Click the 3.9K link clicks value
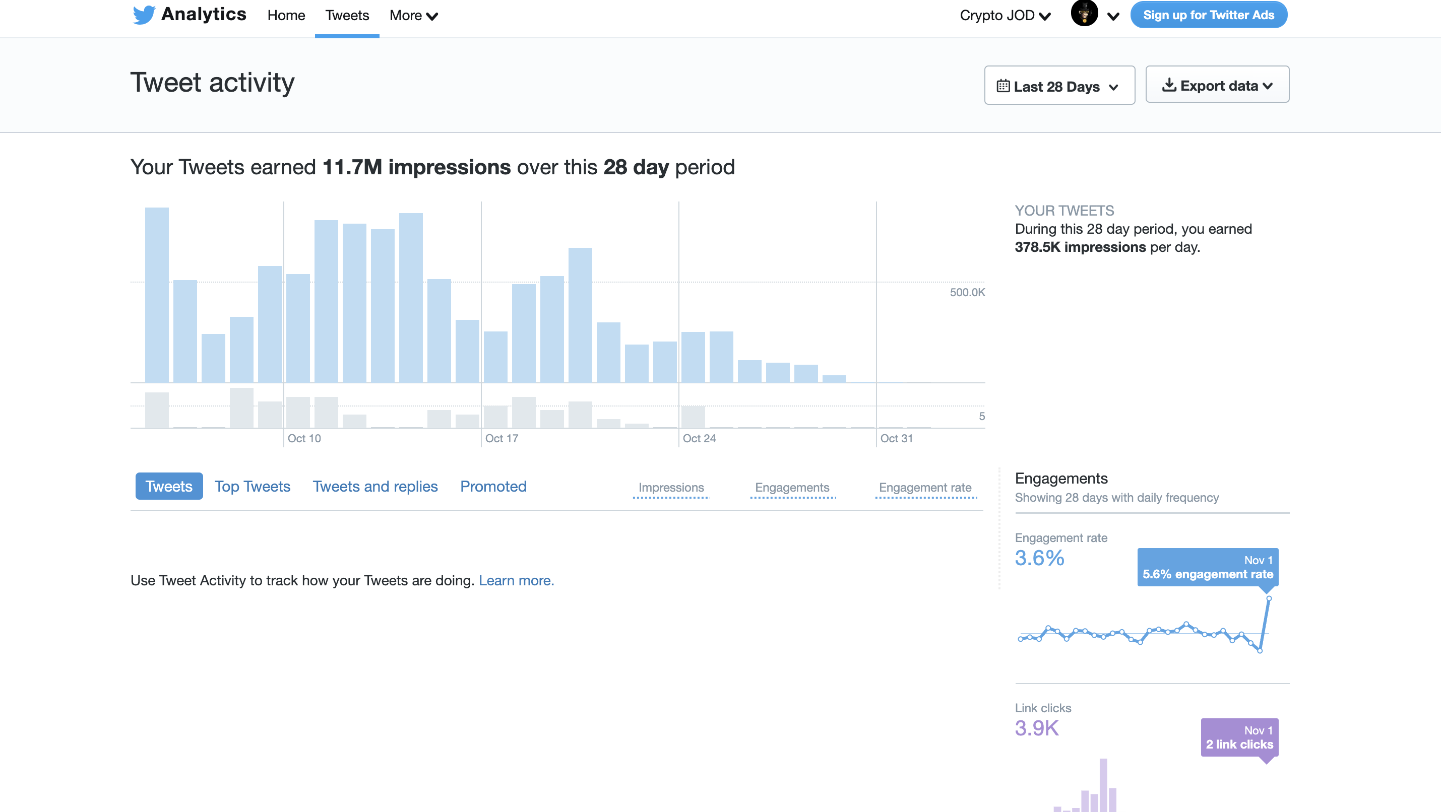 pyautogui.click(x=1037, y=728)
